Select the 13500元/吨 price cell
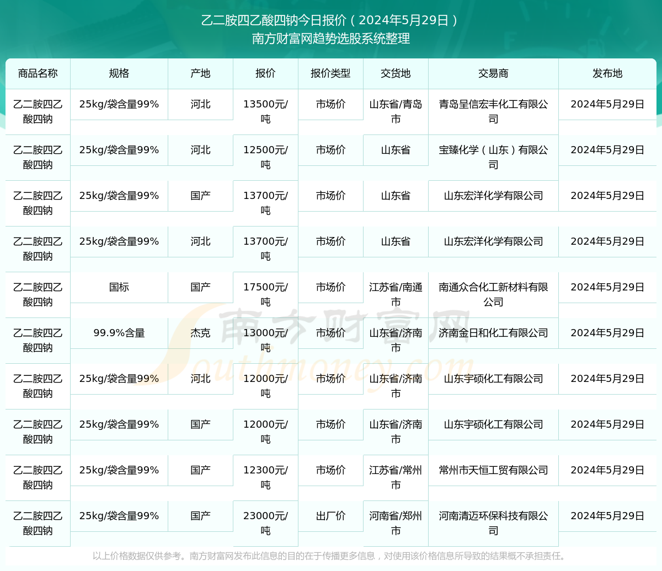Screen dimensions: 662x571 (265, 112)
